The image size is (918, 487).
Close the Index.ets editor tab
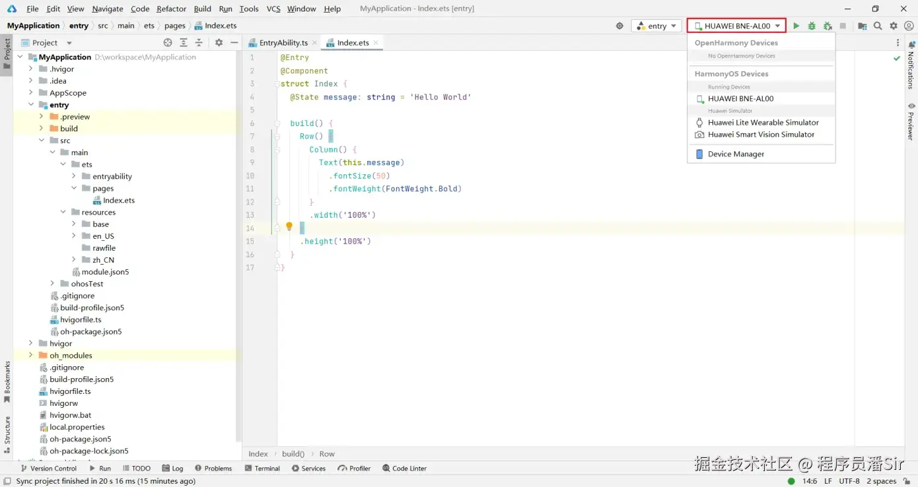point(376,42)
